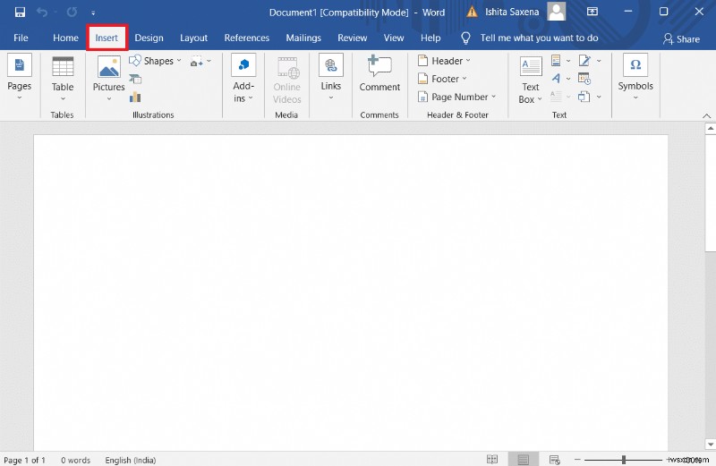Open the Shapes gallery
Image resolution: width=716 pixels, height=466 pixels.
pyautogui.click(x=155, y=61)
